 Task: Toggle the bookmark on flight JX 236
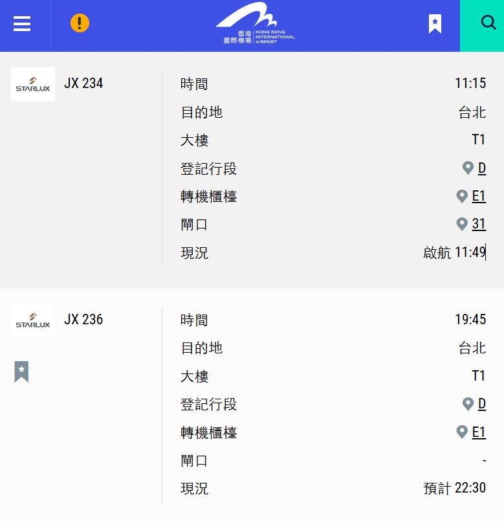point(21,371)
